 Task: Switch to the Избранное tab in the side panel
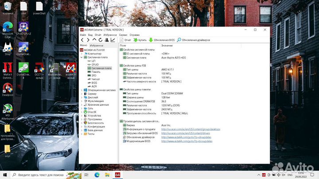tap(97, 46)
